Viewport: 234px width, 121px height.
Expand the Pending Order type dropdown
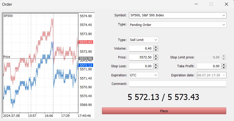coord(177,25)
